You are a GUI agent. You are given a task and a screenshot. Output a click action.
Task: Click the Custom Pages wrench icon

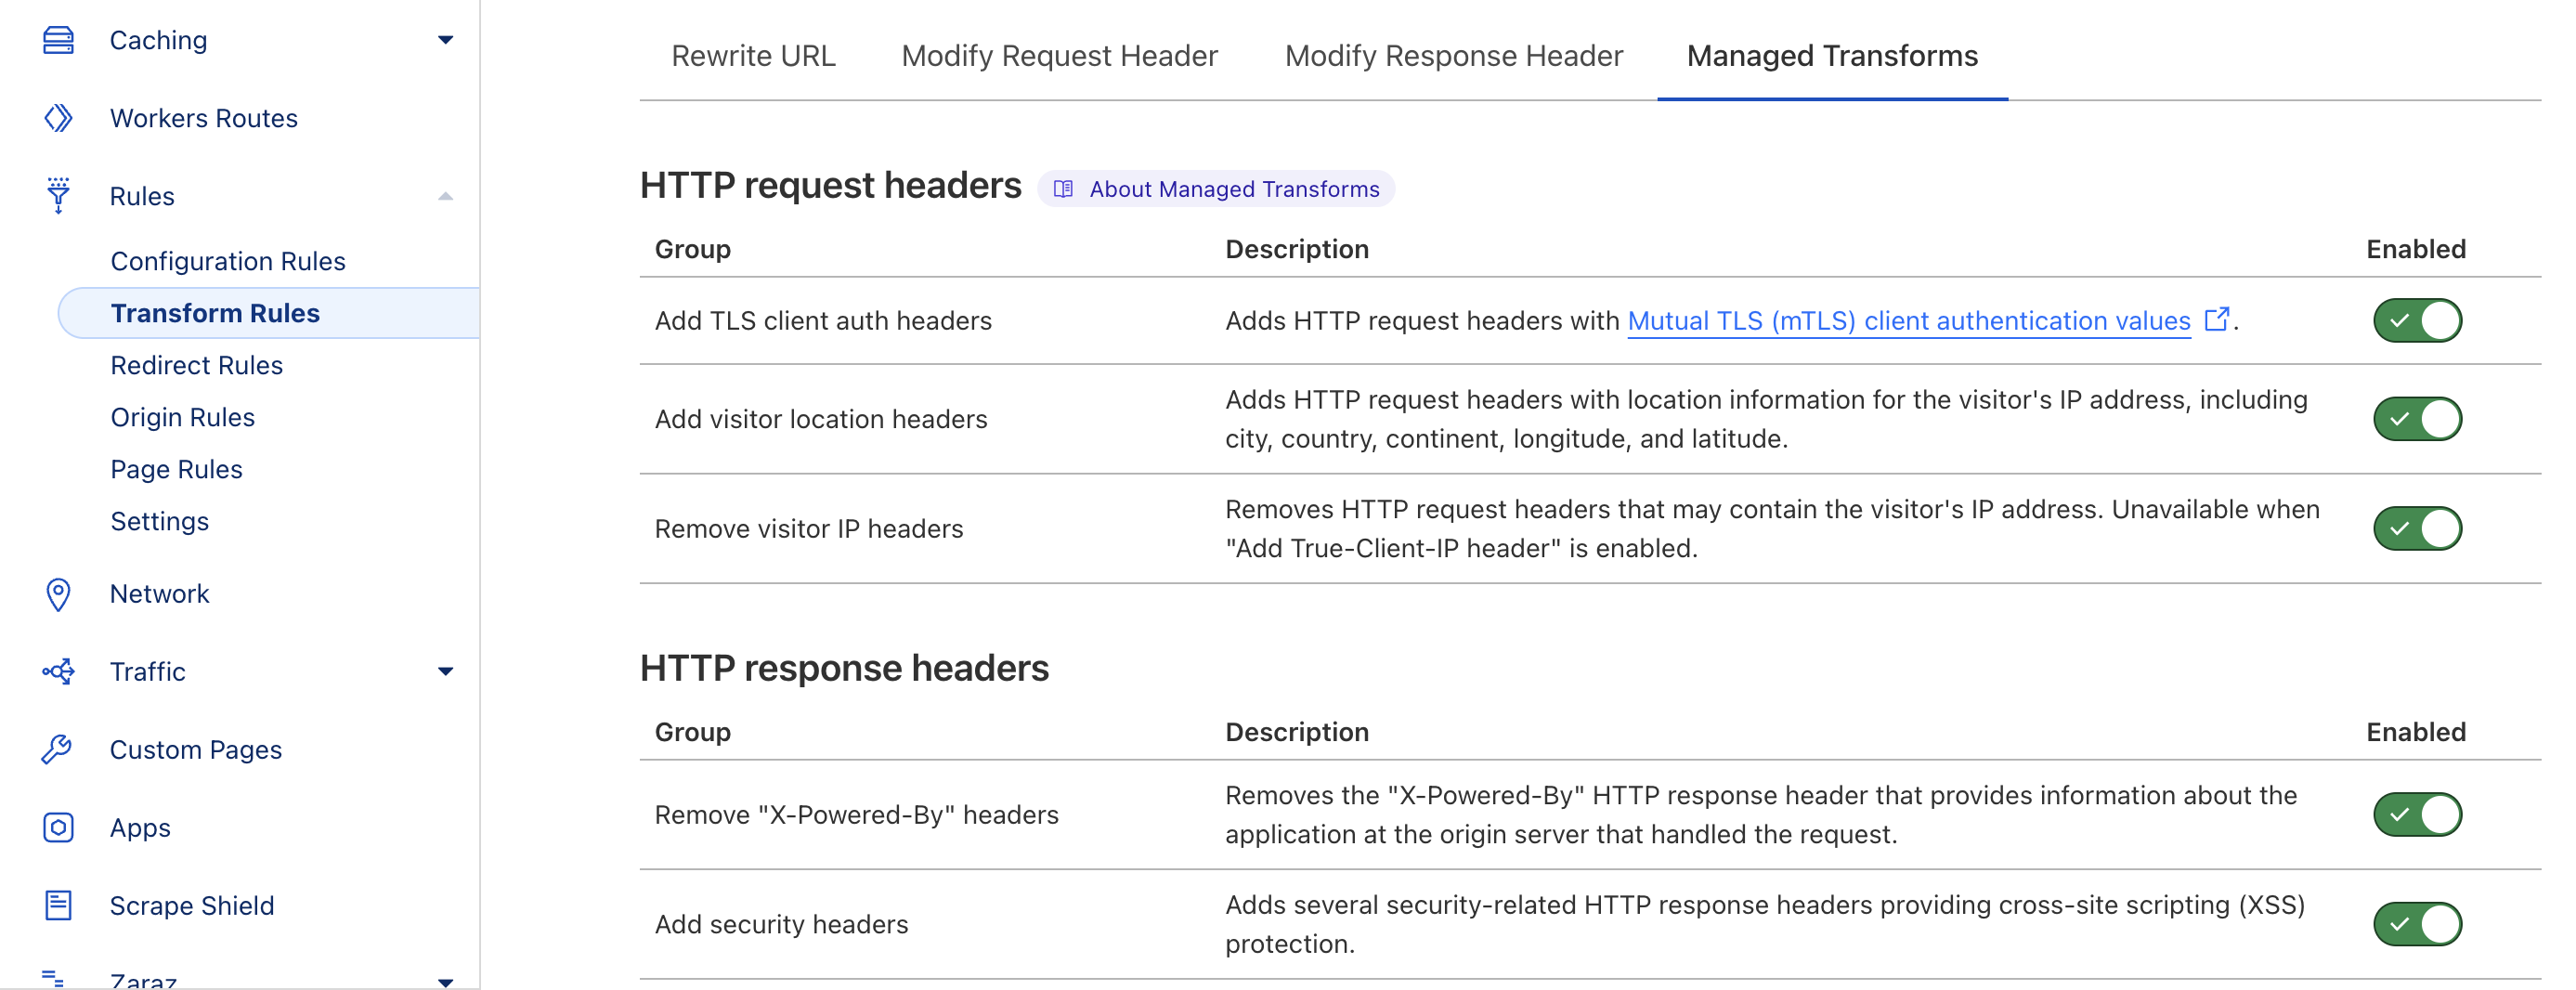pos(58,749)
